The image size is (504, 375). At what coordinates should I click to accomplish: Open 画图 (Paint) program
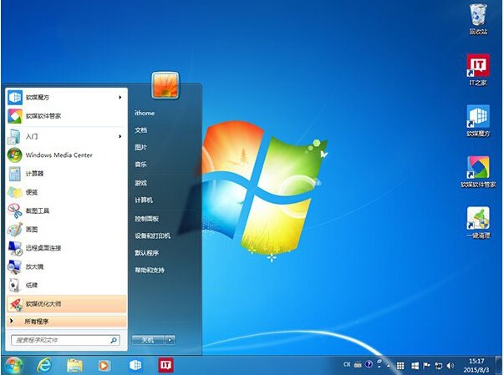tap(32, 229)
